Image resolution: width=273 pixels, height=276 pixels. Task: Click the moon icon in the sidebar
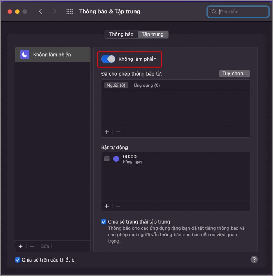pos(25,55)
